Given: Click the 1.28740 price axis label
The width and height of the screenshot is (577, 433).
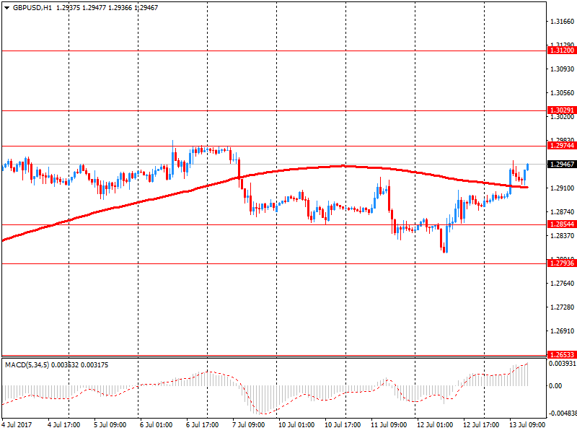Looking at the screenshot, I should pyautogui.click(x=562, y=211).
